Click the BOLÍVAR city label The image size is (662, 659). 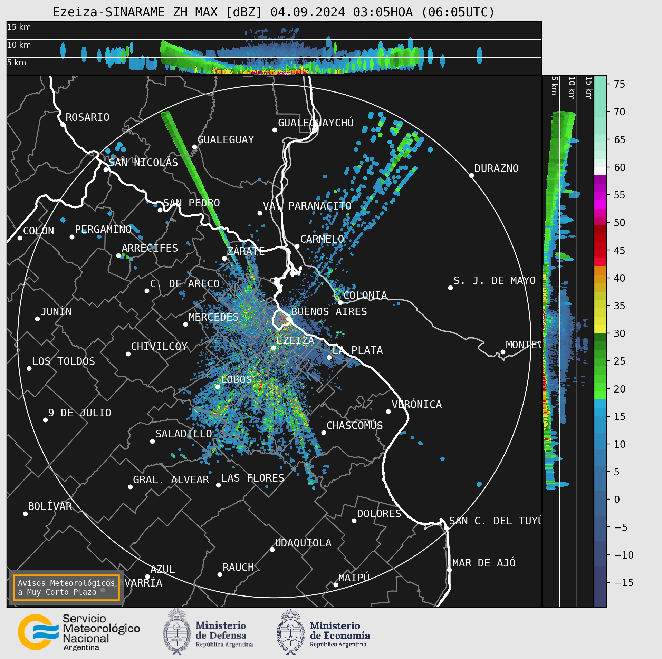(x=50, y=506)
